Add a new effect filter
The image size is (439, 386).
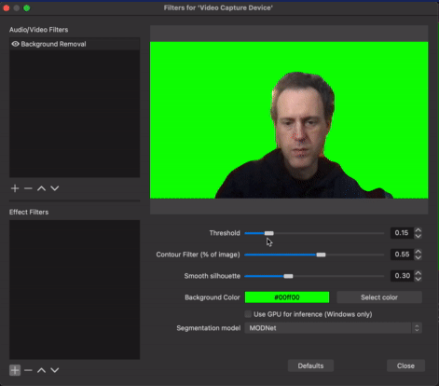pyautogui.click(x=15, y=370)
